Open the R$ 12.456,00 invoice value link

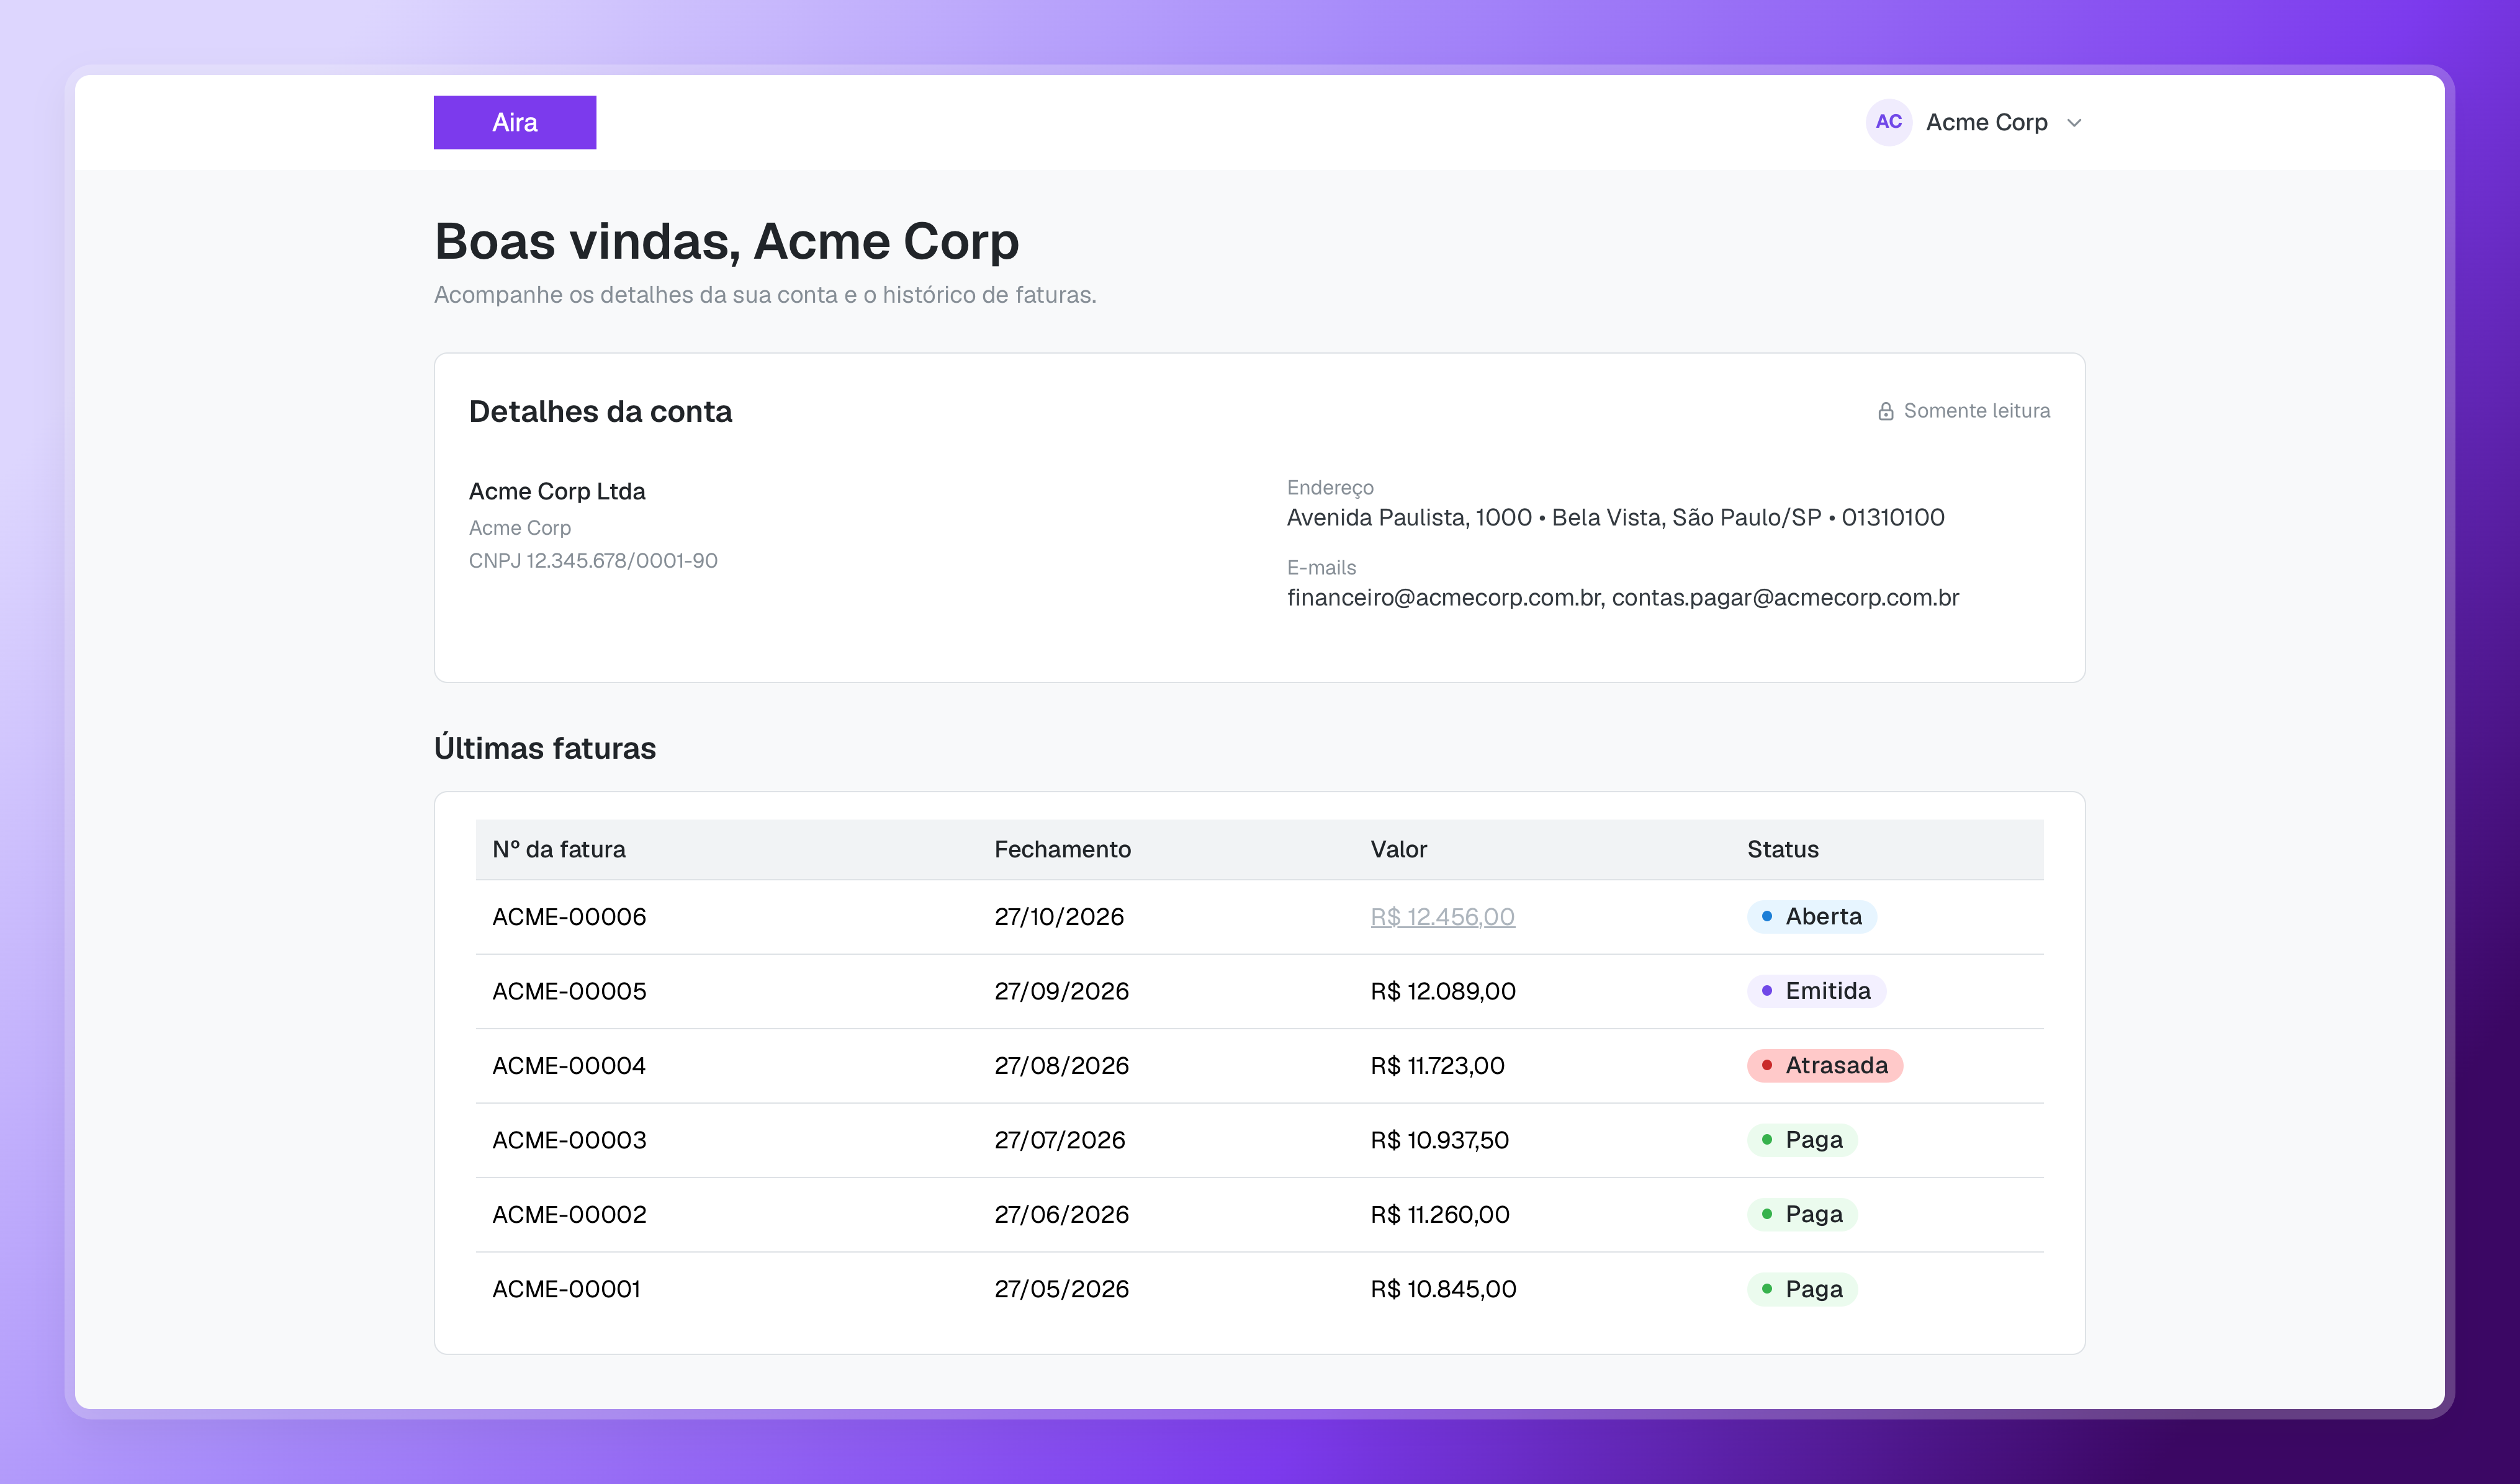(1442, 916)
